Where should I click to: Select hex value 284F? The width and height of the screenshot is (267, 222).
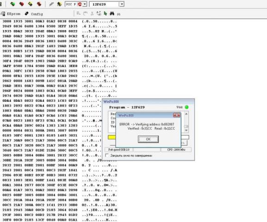pos(18,61)
